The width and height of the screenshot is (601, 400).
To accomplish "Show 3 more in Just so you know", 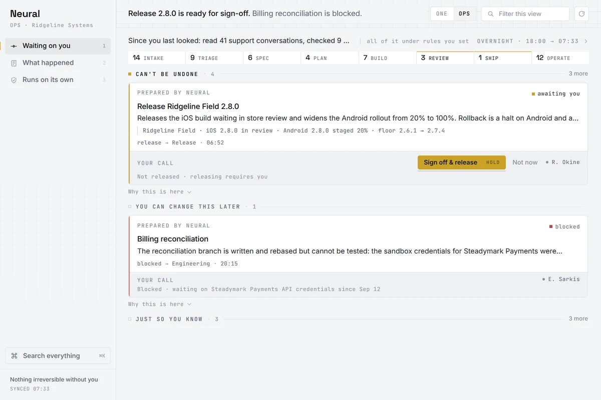I will click(578, 319).
